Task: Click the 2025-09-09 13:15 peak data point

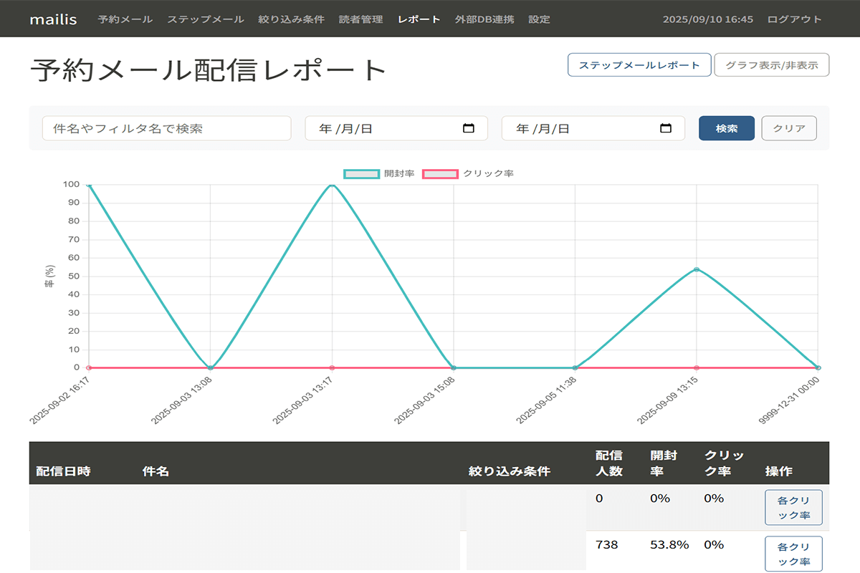Action: 697,269
